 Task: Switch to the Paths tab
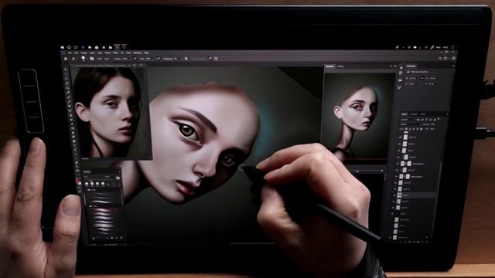pos(423,114)
